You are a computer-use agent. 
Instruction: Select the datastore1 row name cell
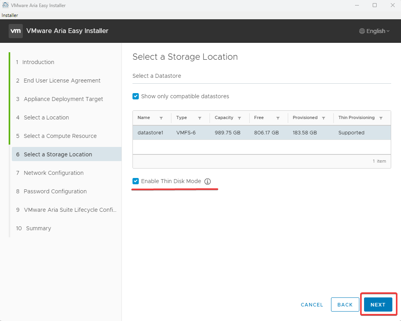coord(150,133)
